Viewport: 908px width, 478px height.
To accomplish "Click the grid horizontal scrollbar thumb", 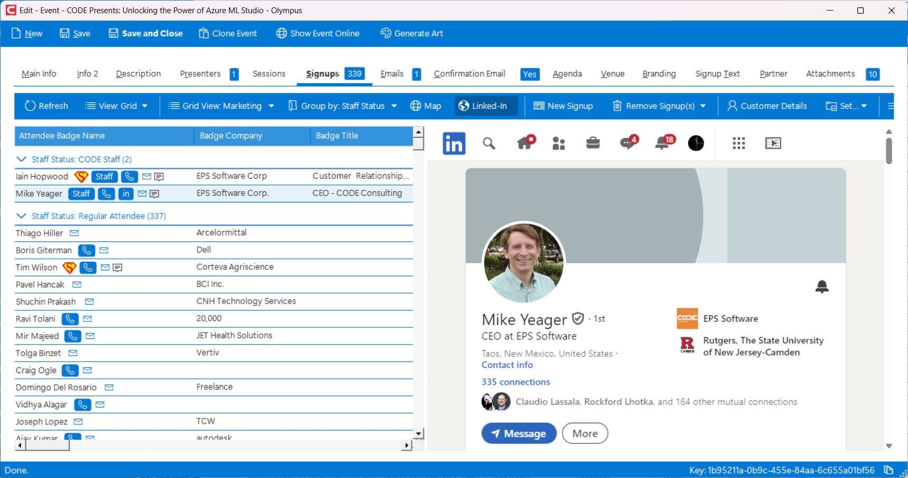I will [47, 445].
